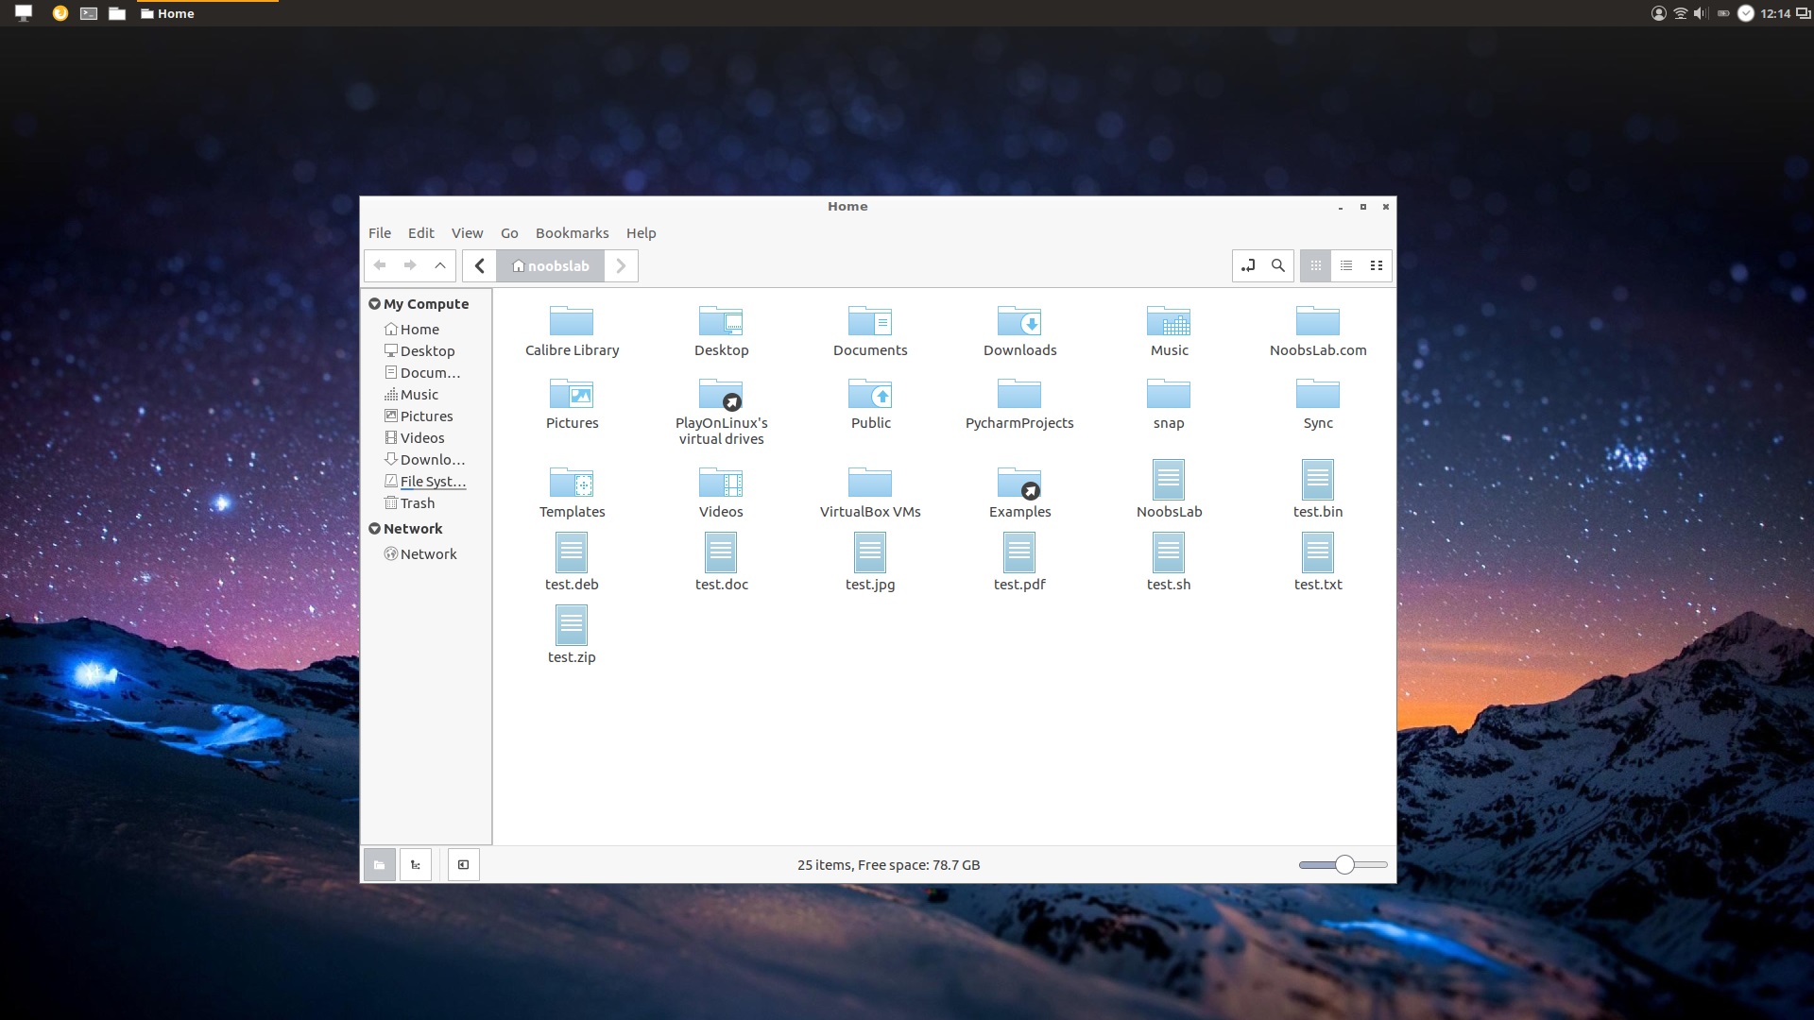Click the Go menu
Image resolution: width=1814 pixels, height=1020 pixels.
click(509, 231)
